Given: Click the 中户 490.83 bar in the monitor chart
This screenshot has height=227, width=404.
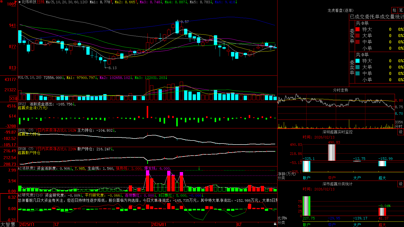Looking at the screenshot, I should (x=332, y=152).
